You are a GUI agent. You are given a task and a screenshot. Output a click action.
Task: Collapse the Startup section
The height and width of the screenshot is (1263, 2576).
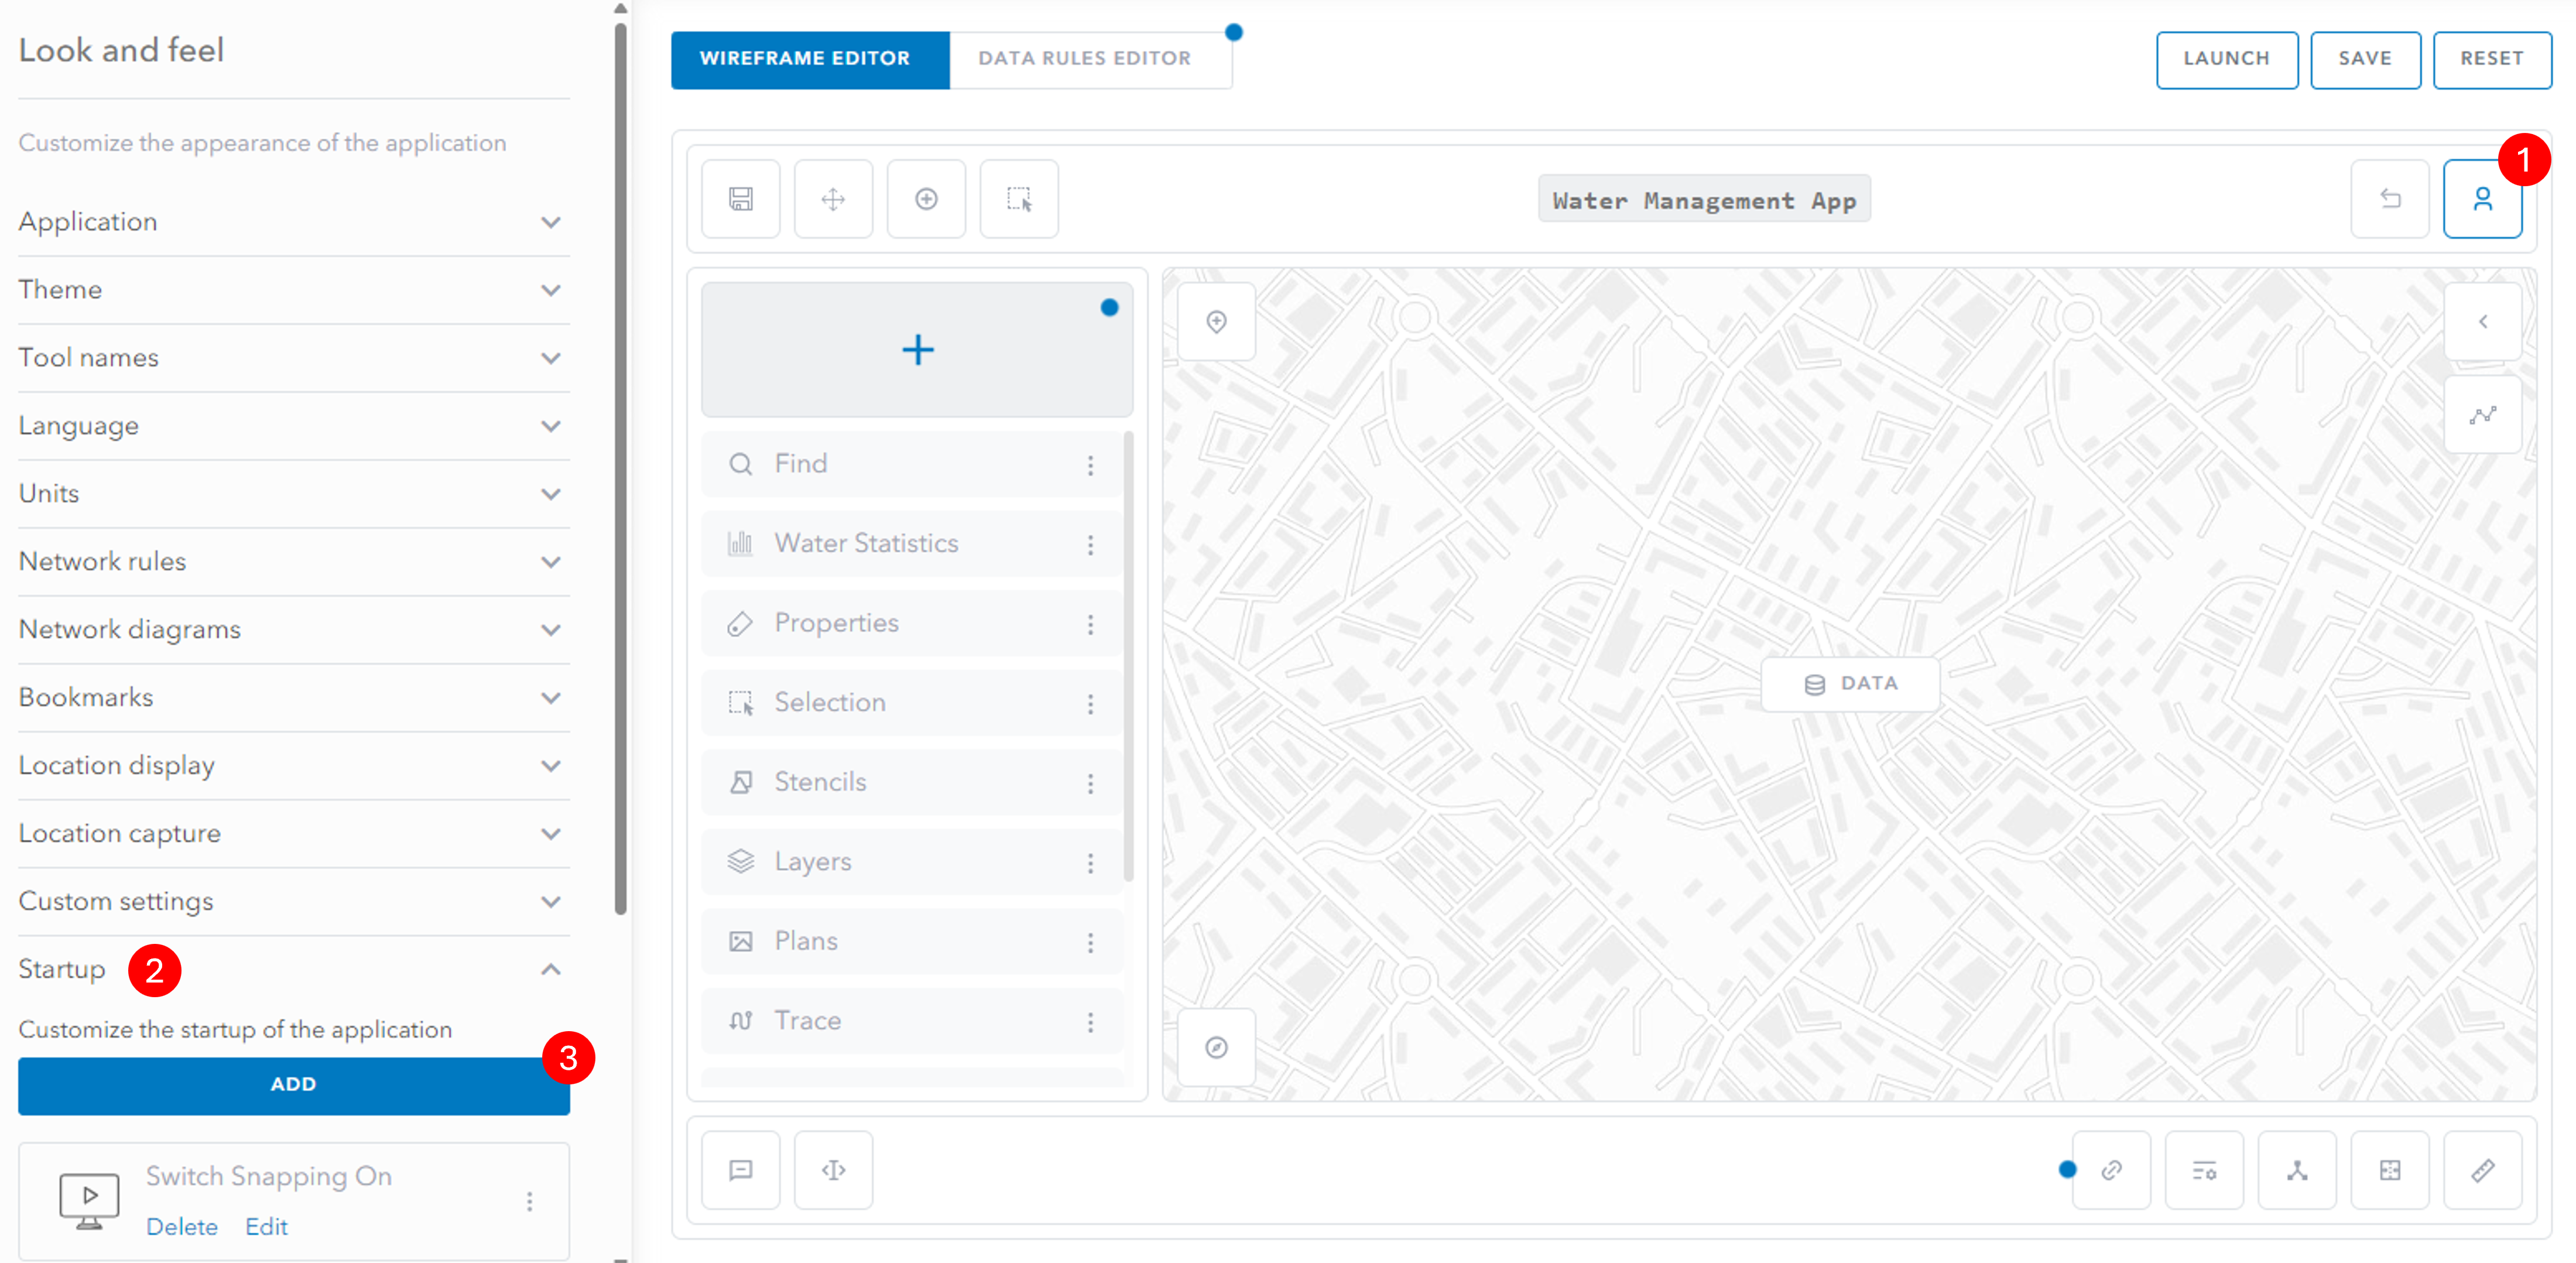(550, 970)
